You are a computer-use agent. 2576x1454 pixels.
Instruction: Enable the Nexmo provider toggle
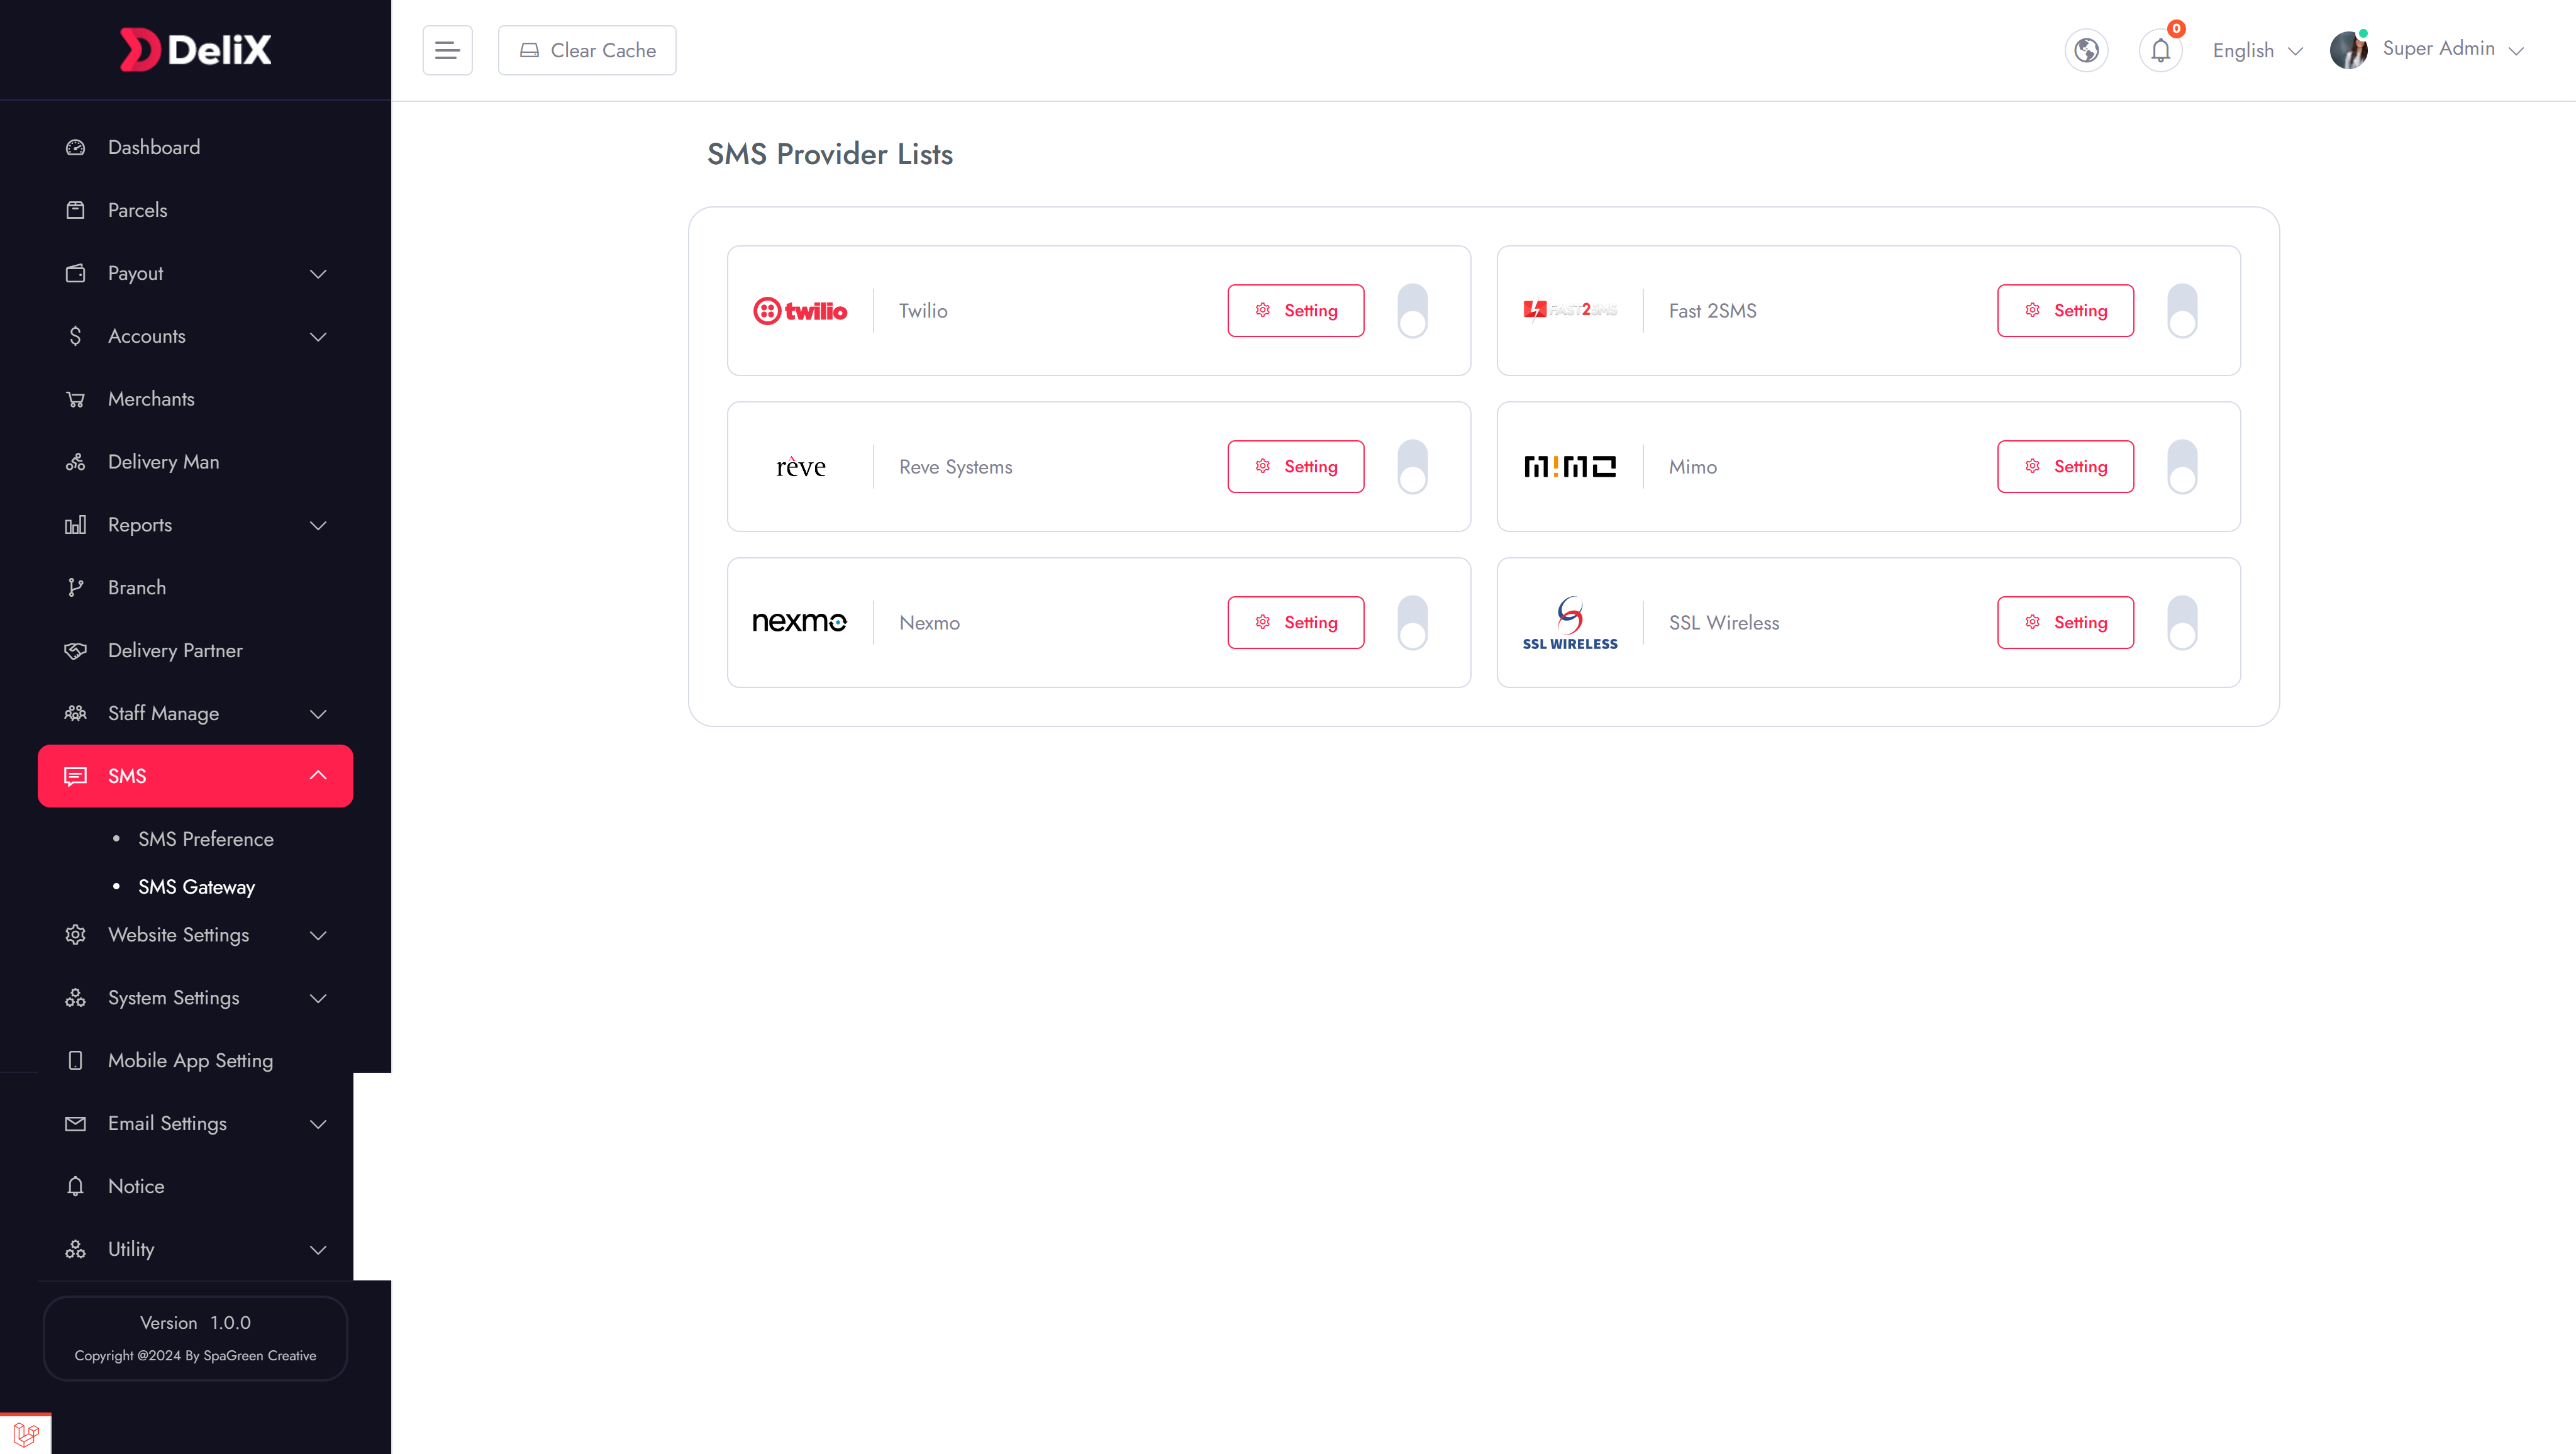click(x=1412, y=623)
